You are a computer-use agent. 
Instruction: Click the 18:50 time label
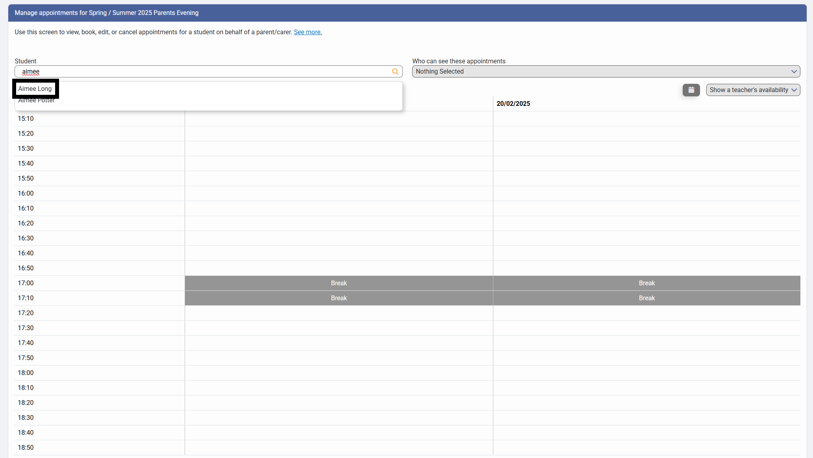tap(26, 448)
